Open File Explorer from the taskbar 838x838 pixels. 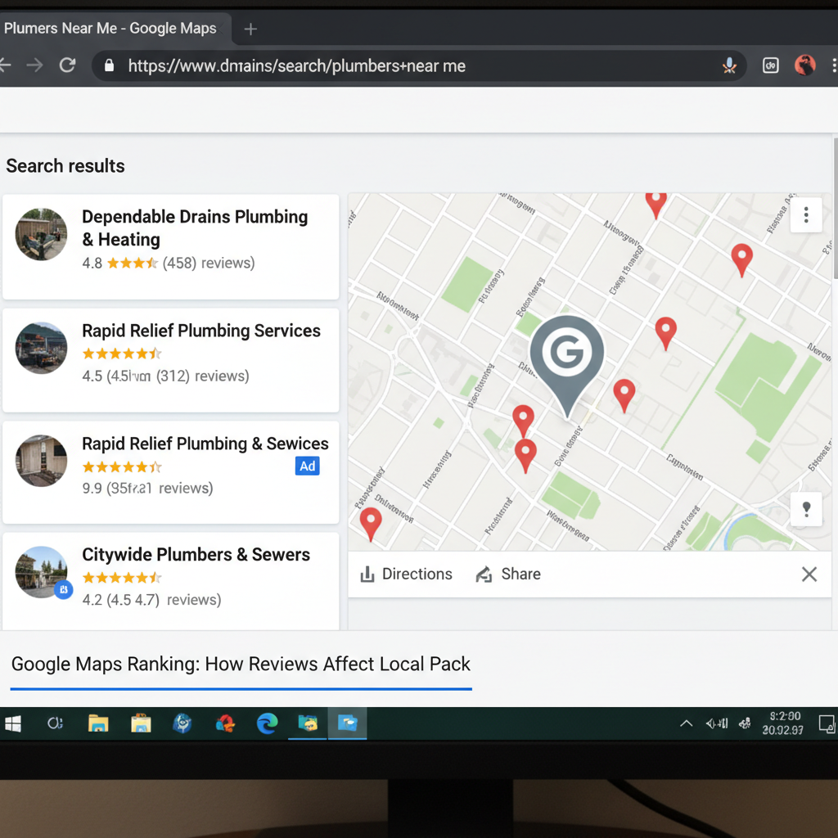point(98,723)
